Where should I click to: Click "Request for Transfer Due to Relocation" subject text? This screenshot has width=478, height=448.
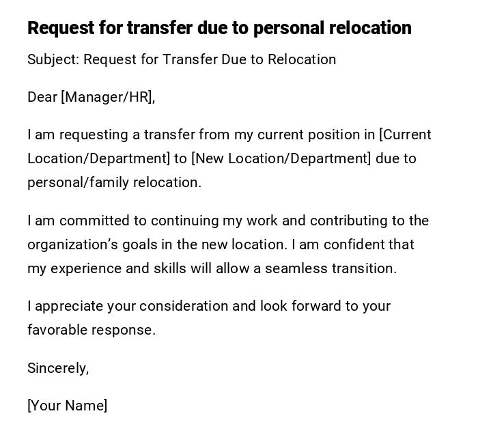point(210,59)
